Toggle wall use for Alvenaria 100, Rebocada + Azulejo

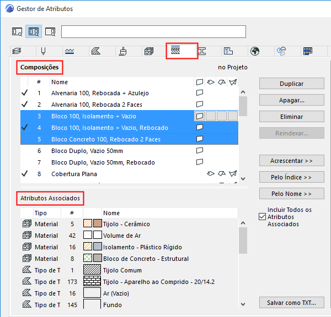pyautogui.click(x=200, y=92)
